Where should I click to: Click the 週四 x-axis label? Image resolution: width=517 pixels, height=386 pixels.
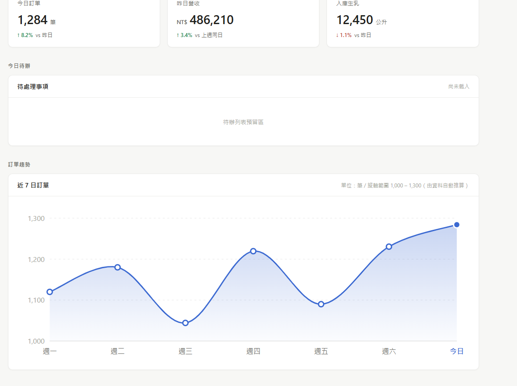253,352
